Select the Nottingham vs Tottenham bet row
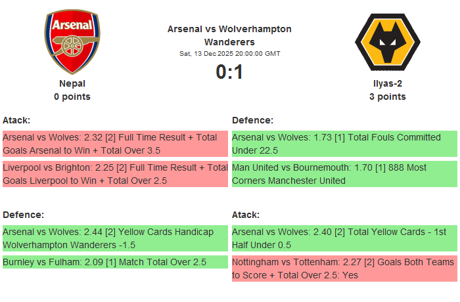The height and width of the screenshot is (302, 460). click(x=344, y=269)
